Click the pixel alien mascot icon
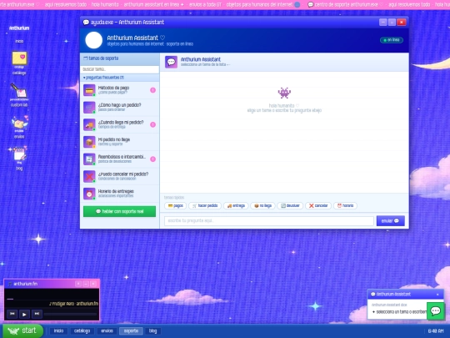Viewport: 450px width, 338px height. 284,93
